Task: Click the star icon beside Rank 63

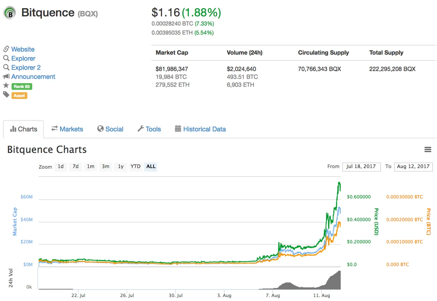Action: click(x=6, y=86)
